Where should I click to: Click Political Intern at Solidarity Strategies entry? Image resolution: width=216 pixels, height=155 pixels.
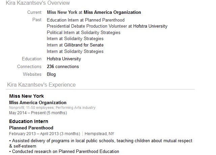pyautogui.click(x=84, y=32)
